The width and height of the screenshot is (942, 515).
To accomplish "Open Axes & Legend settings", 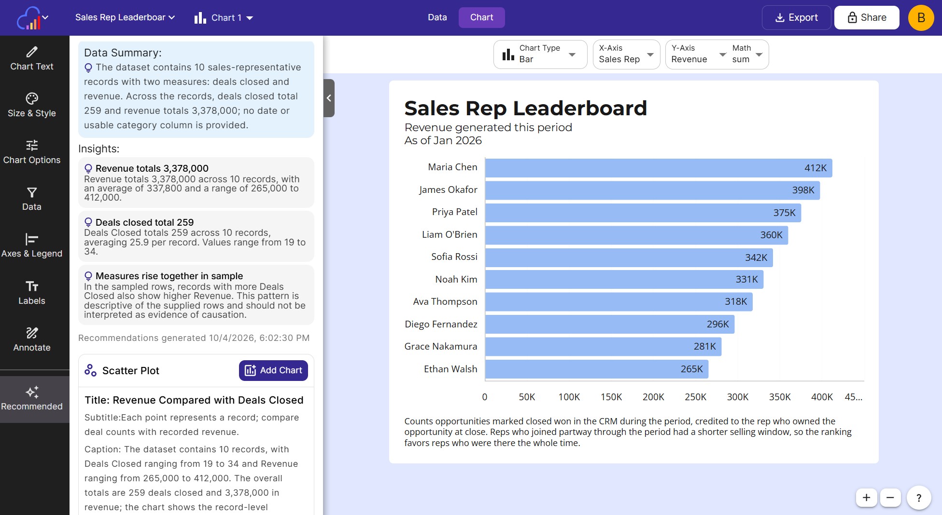I will coord(32,246).
